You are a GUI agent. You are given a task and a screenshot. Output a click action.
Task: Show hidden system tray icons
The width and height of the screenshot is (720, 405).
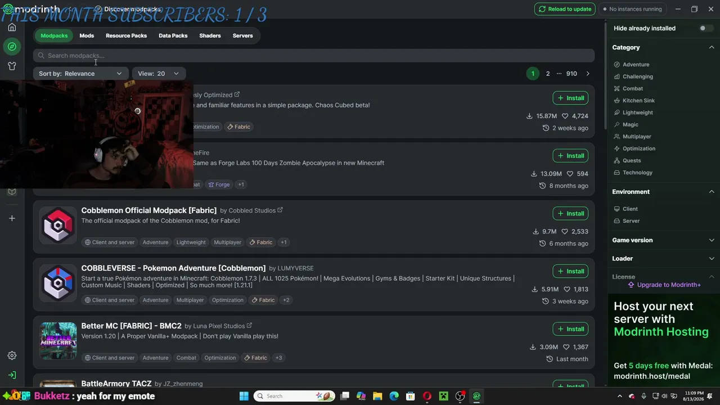click(620, 396)
